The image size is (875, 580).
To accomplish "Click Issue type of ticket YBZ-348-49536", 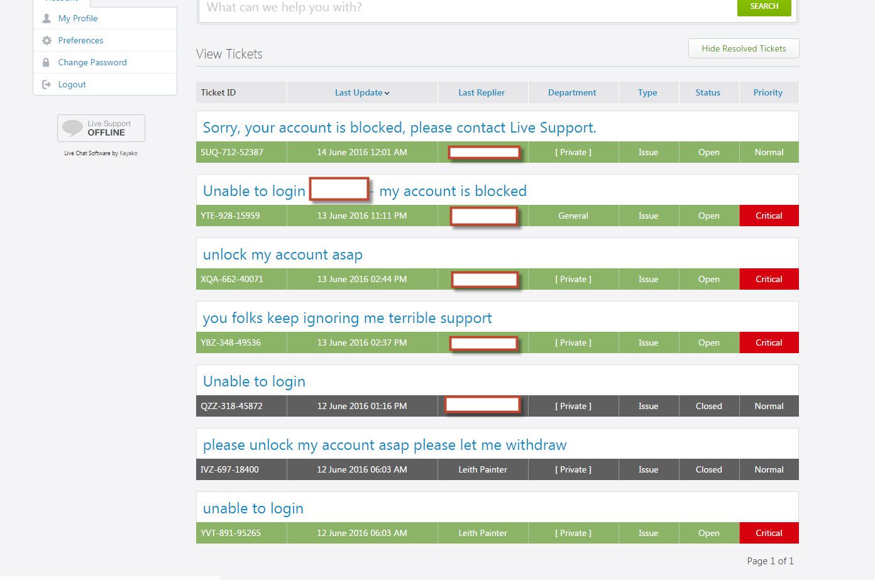I will (648, 342).
